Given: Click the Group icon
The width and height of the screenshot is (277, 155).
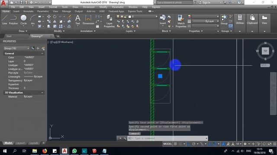Looking at the screenshot, I should coord(224,19).
